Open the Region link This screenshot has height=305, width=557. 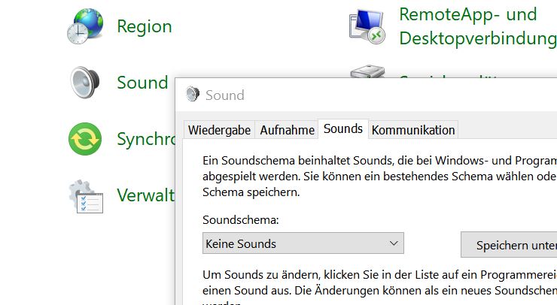[144, 26]
